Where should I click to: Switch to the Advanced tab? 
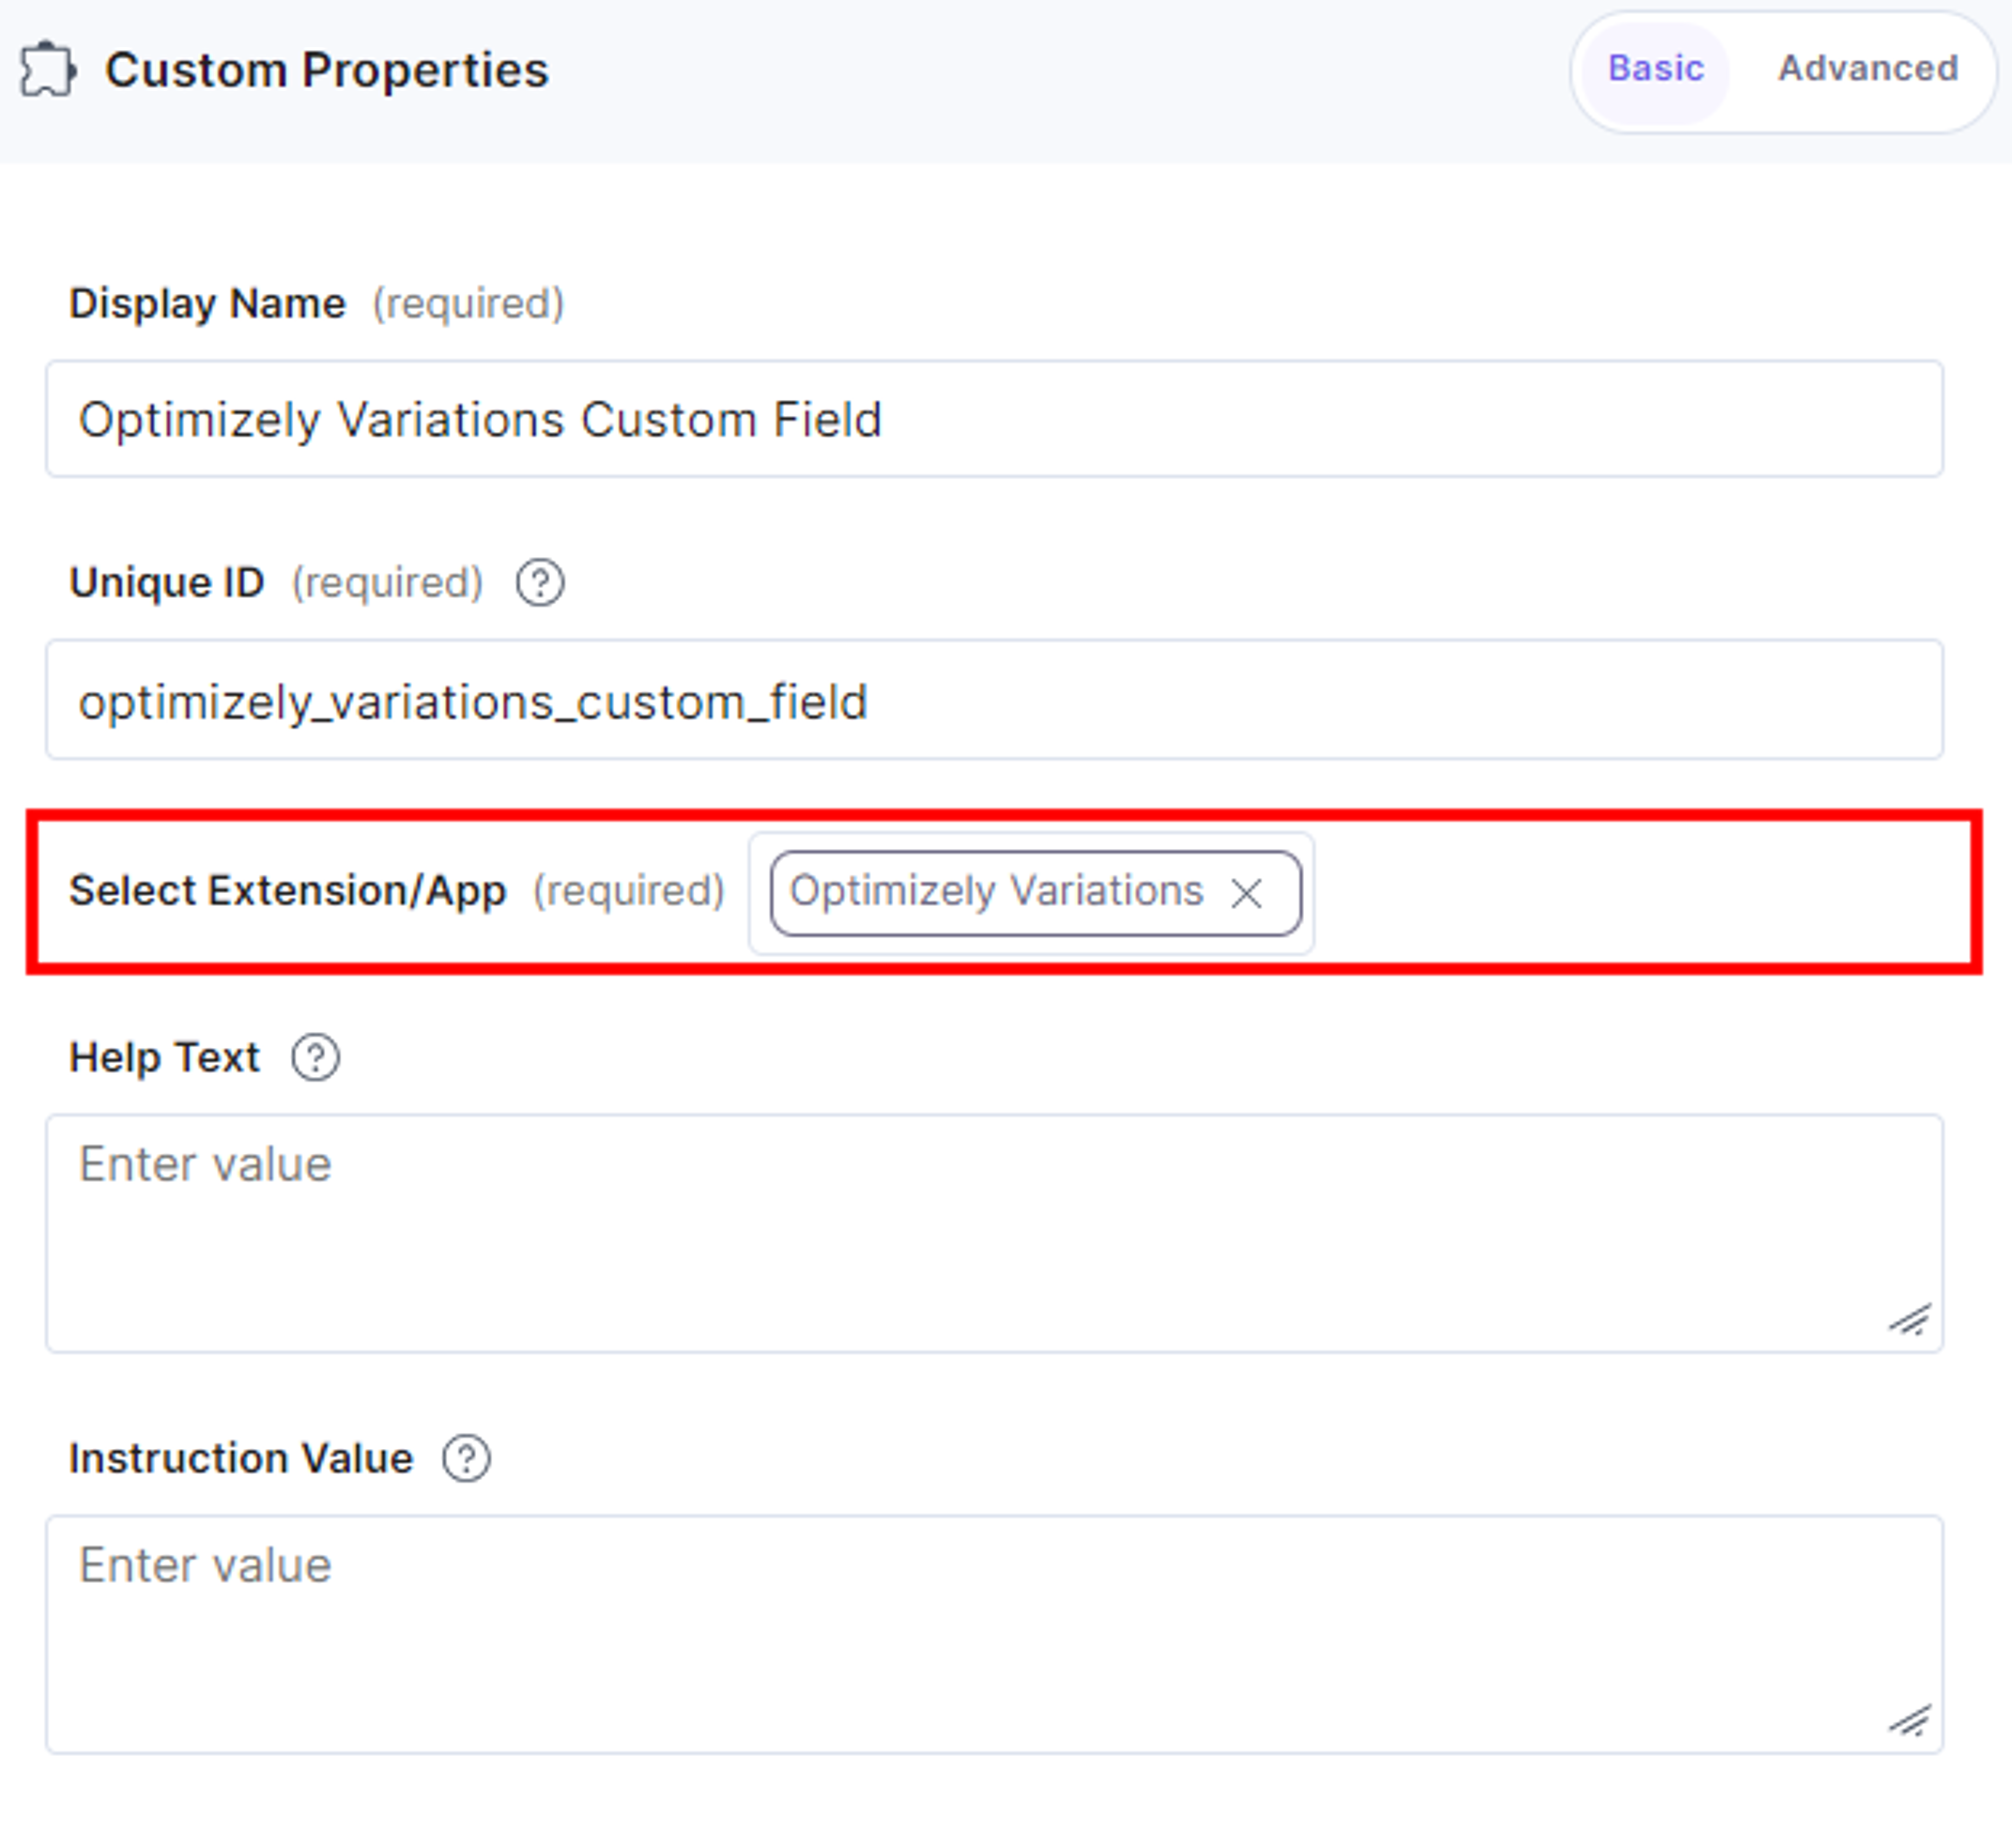coord(1867,69)
